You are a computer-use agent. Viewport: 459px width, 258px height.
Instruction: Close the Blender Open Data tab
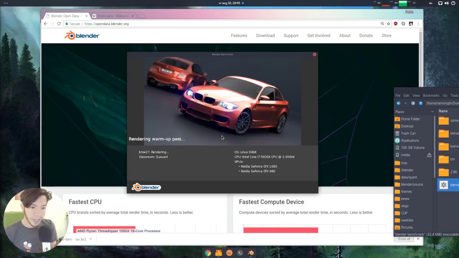click(x=86, y=16)
